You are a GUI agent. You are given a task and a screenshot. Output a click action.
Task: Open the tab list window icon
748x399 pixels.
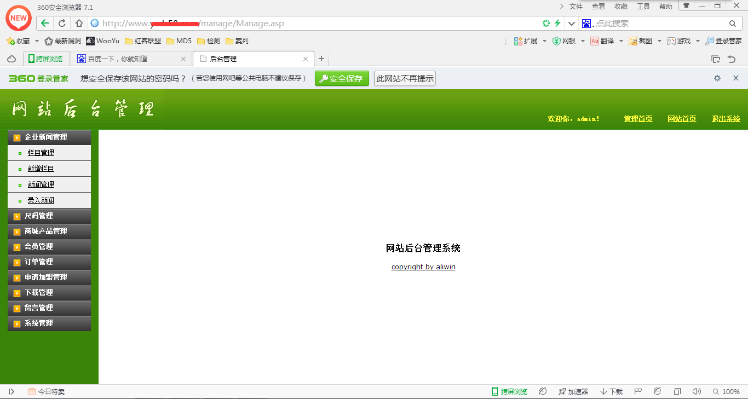716,59
